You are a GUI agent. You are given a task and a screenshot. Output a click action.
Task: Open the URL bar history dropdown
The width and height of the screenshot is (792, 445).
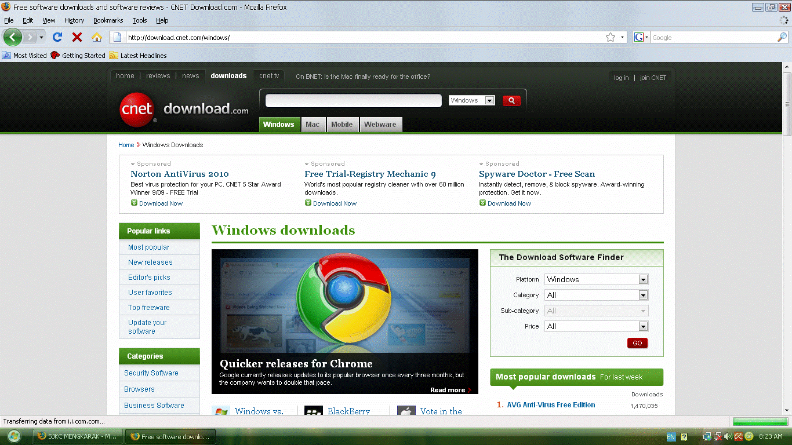tap(623, 37)
